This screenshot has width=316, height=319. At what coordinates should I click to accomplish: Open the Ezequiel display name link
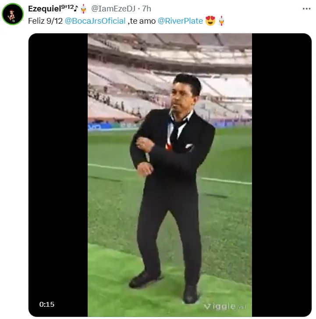[x=44, y=9]
